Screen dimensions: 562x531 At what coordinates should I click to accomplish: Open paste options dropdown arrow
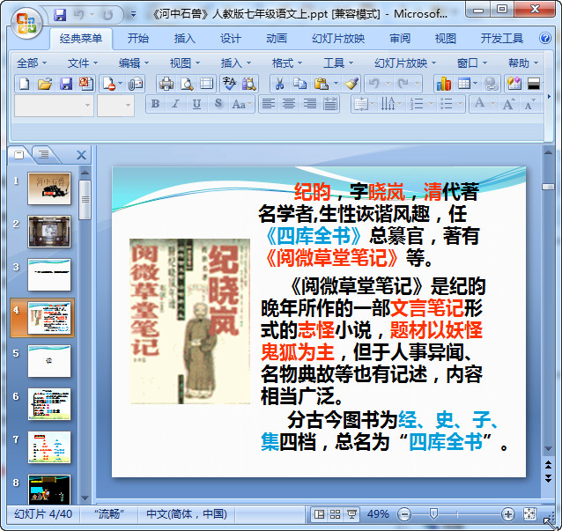336,84
